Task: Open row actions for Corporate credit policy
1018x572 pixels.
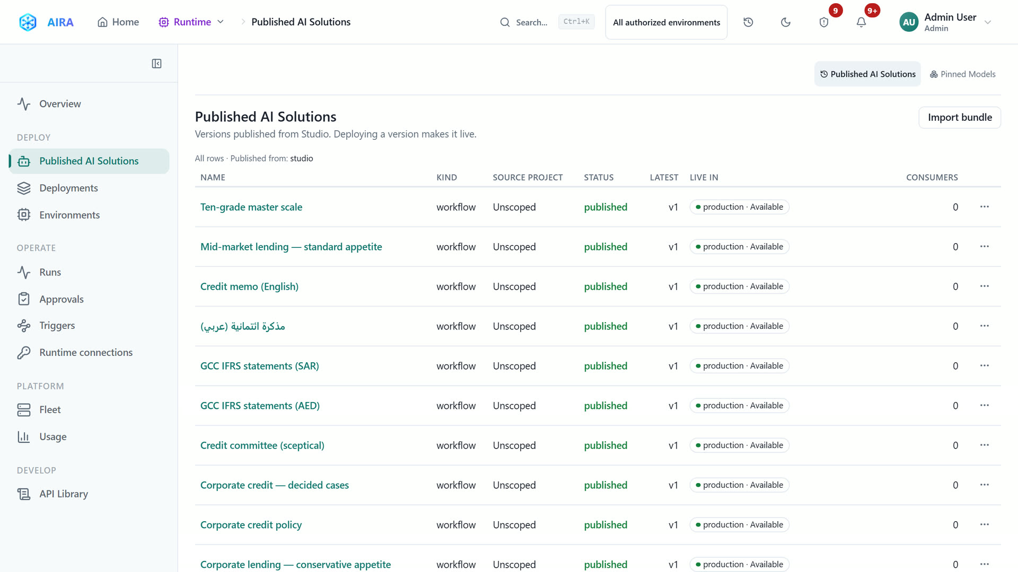Action: pyautogui.click(x=985, y=524)
